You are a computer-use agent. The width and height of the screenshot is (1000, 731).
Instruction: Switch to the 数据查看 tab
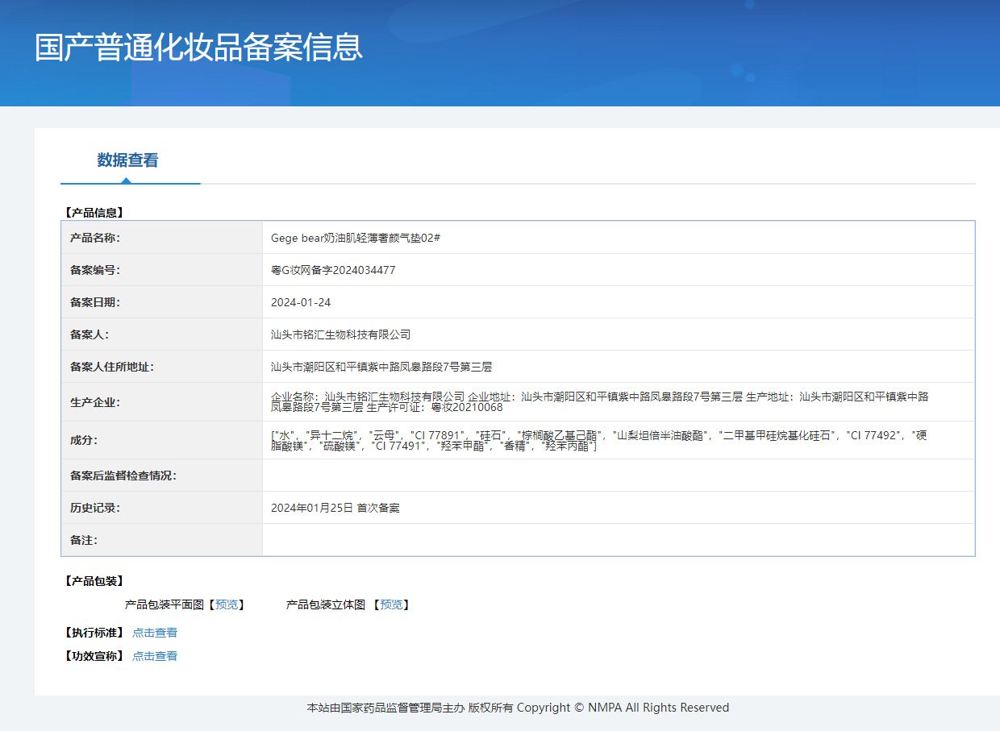(x=130, y=160)
